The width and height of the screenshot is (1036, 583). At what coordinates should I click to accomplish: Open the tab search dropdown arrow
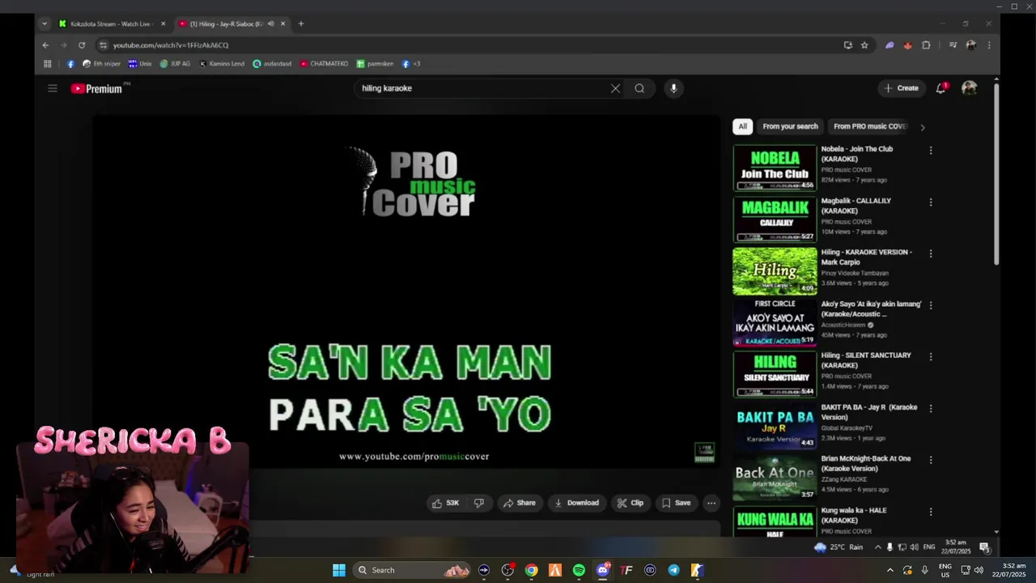pos(45,23)
